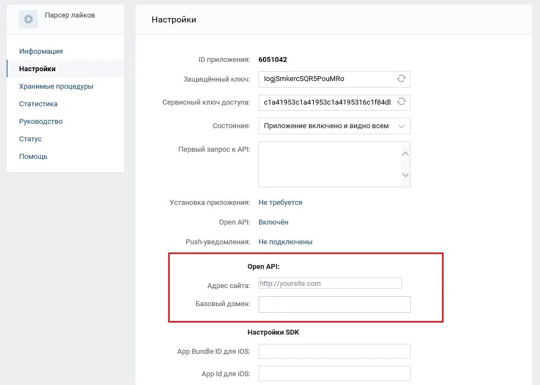The height and width of the screenshot is (385, 540).
Task: Click the Базовый домен text field
Action: point(334,304)
